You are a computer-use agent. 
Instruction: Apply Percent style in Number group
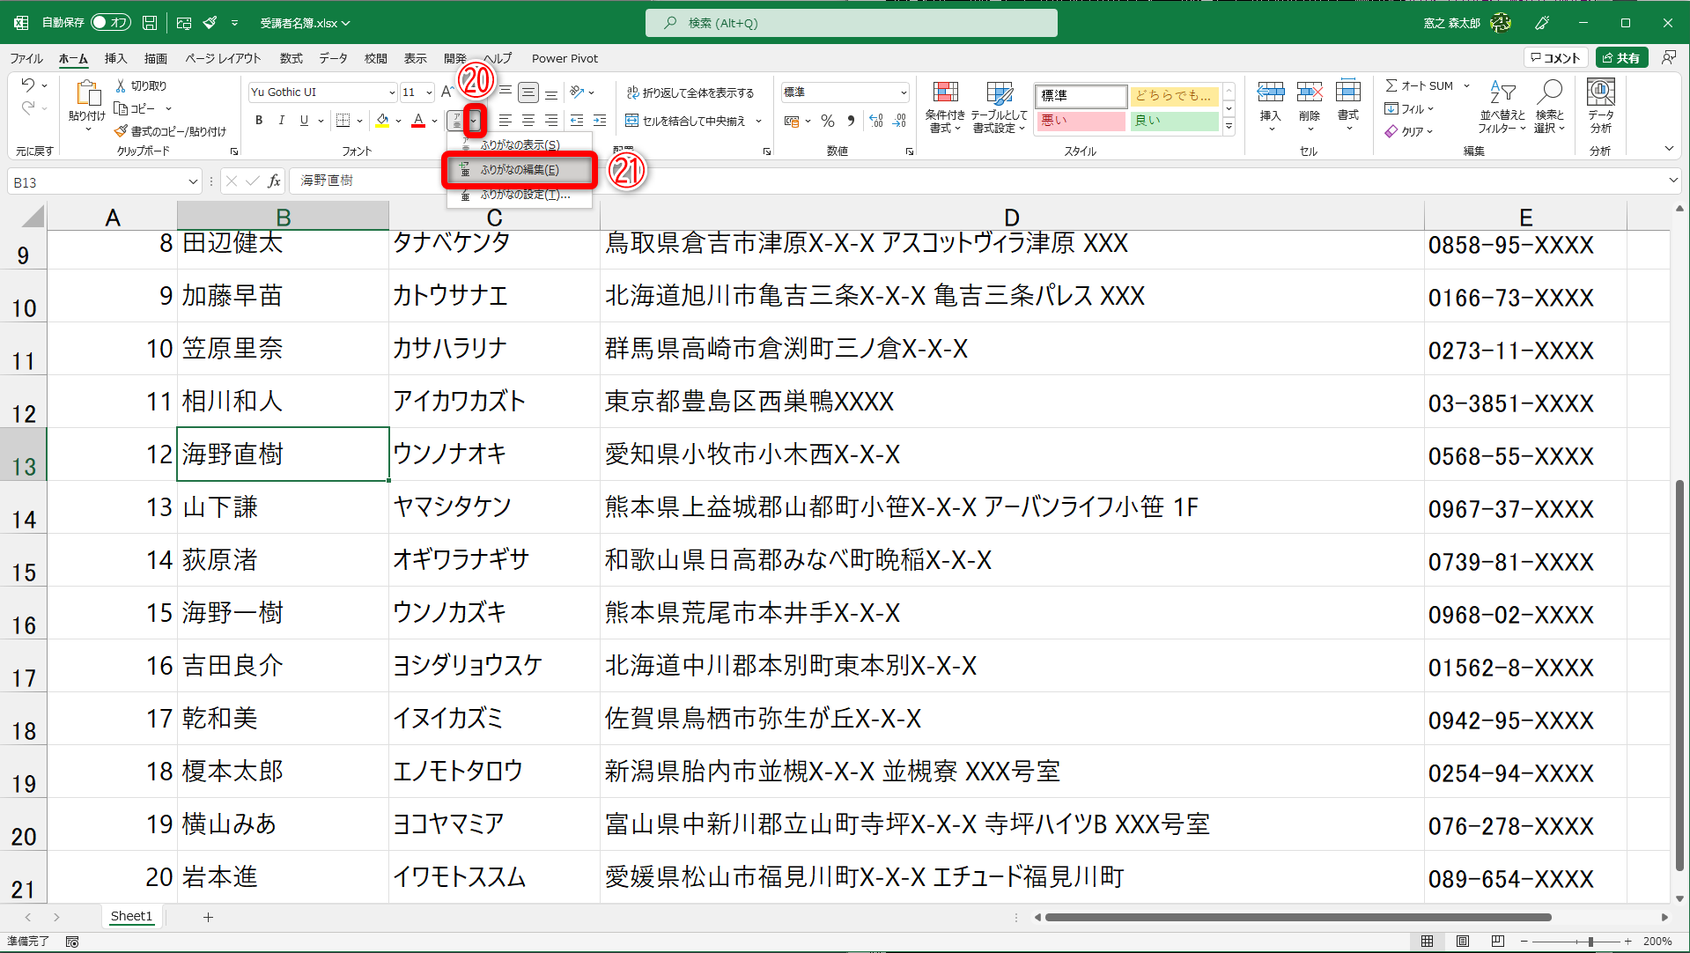pos(827,121)
